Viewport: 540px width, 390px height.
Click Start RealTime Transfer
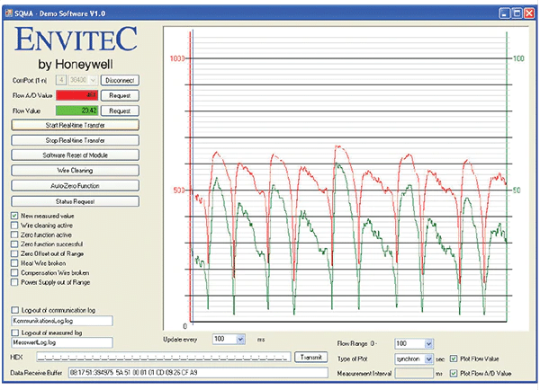coord(75,125)
